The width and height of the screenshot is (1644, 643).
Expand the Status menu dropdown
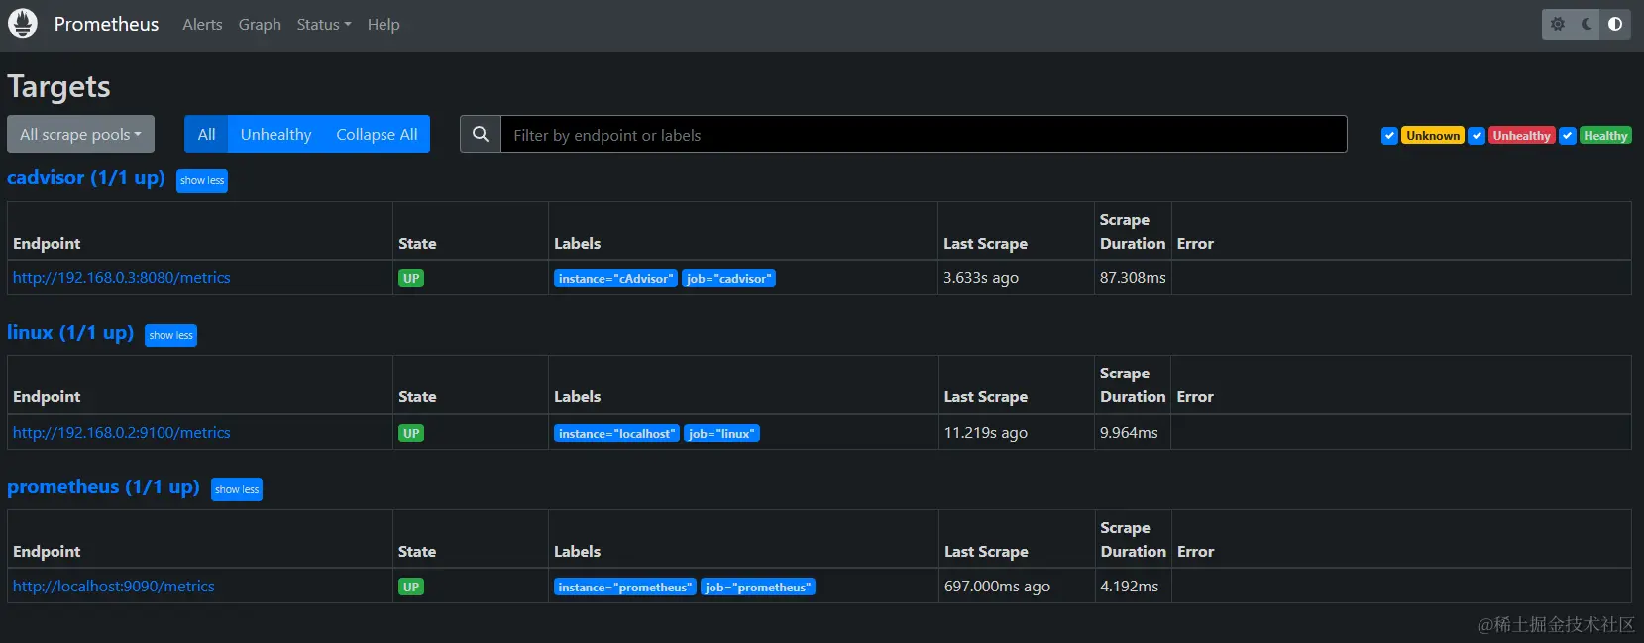click(x=323, y=25)
